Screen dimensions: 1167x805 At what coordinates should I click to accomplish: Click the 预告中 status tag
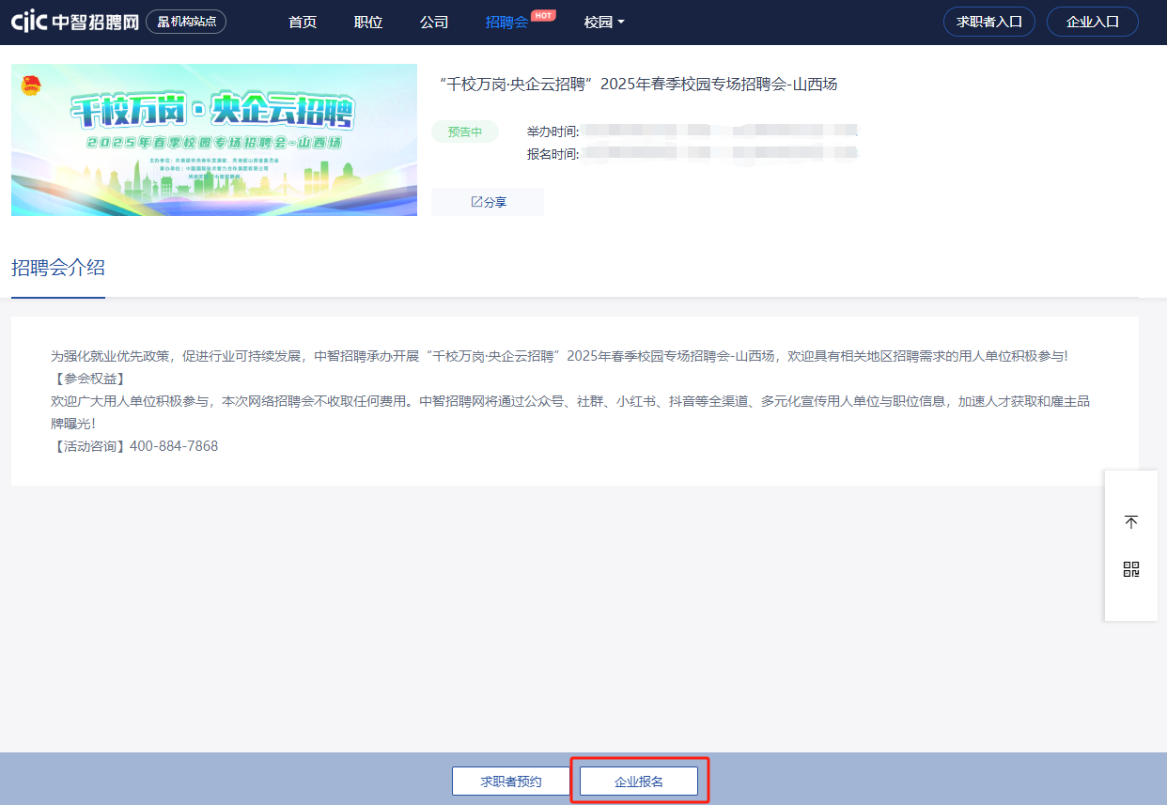tap(465, 132)
